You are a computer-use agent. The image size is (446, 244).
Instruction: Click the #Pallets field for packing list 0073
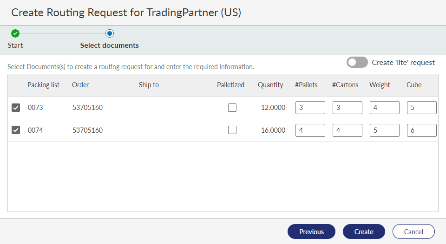(x=310, y=108)
